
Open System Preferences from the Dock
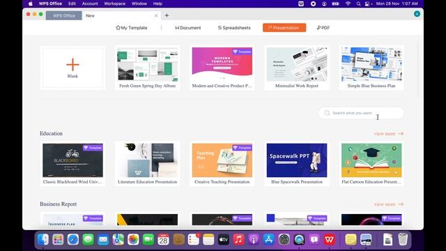coord(284,240)
